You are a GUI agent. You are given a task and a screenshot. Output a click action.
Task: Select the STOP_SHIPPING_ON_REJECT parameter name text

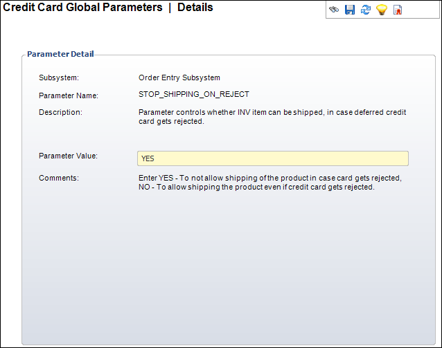[194, 95]
